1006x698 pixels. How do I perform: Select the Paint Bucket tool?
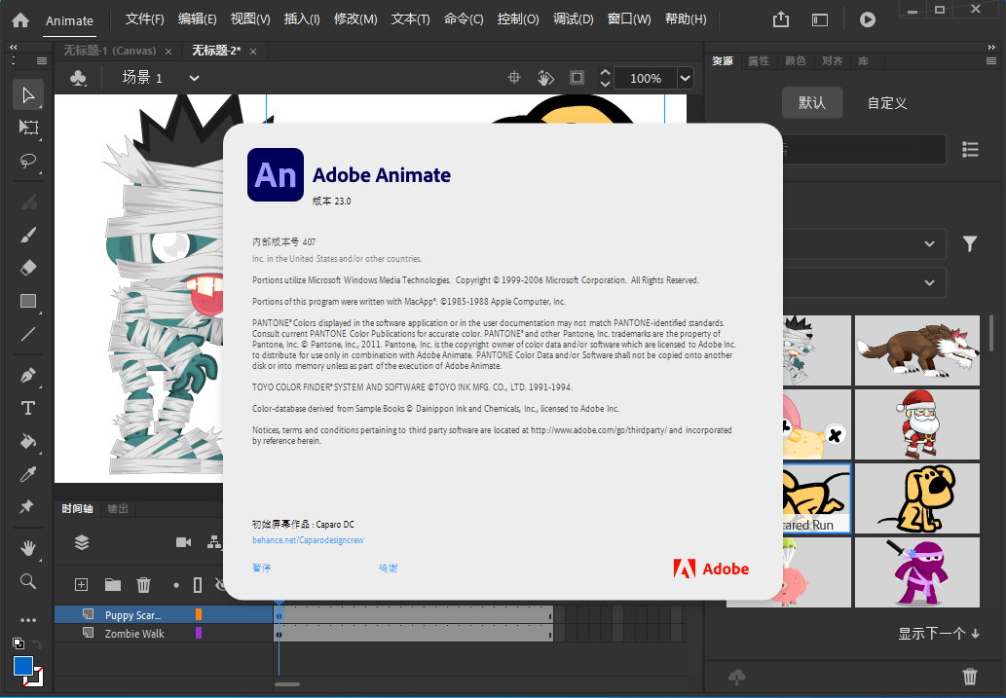(28, 441)
